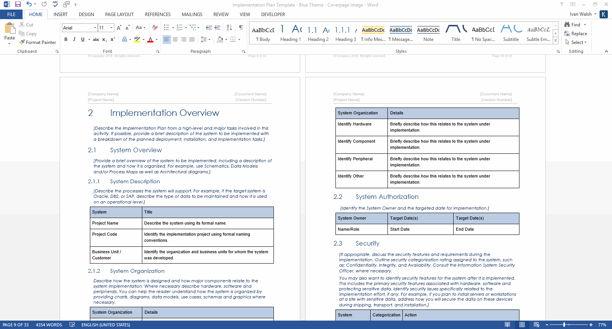This screenshot has width=612, height=329.
Task: Toggle italic formatting
Action: [x=74, y=39]
